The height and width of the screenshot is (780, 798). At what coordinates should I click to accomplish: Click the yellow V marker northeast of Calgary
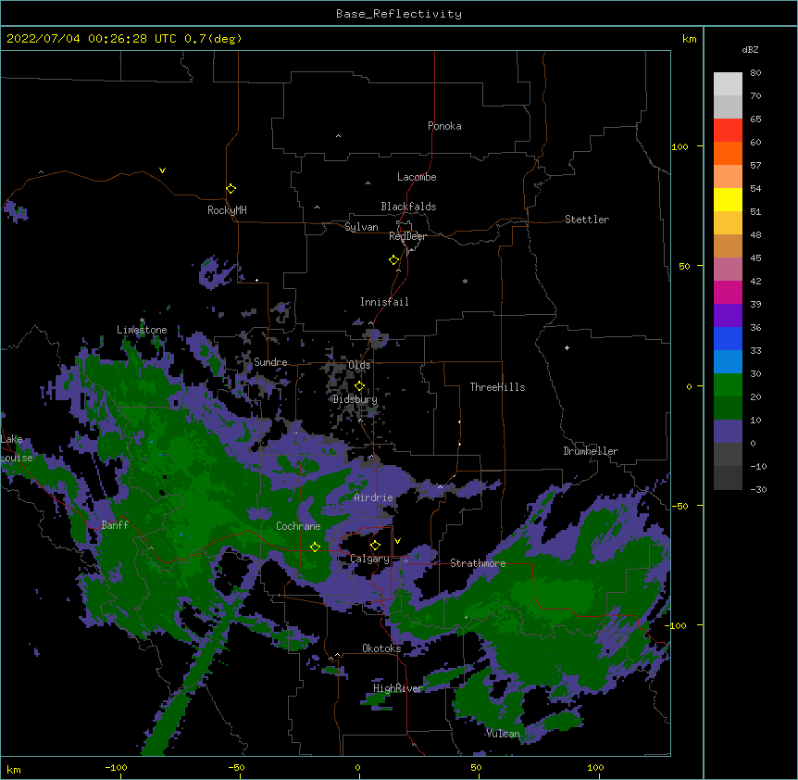[x=397, y=541]
